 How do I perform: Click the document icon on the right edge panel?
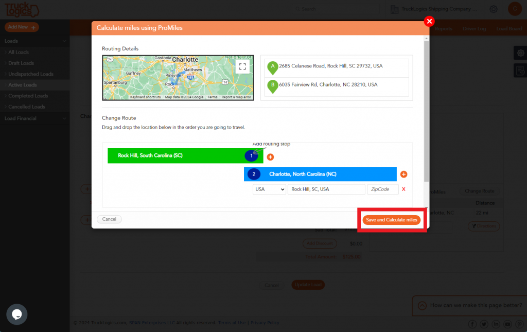coord(521,71)
